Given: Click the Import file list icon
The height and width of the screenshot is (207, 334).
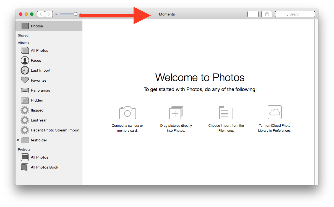Looking at the screenshot, I should click(226, 113).
